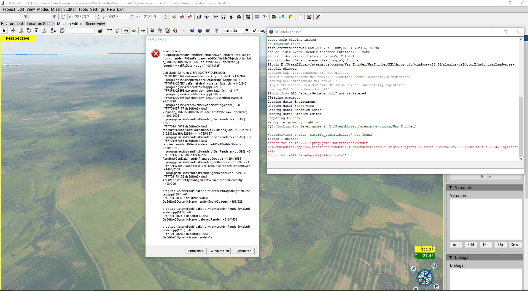Select the arrow pointer tool
The height and width of the screenshot is (291, 528).
[x=4, y=31]
